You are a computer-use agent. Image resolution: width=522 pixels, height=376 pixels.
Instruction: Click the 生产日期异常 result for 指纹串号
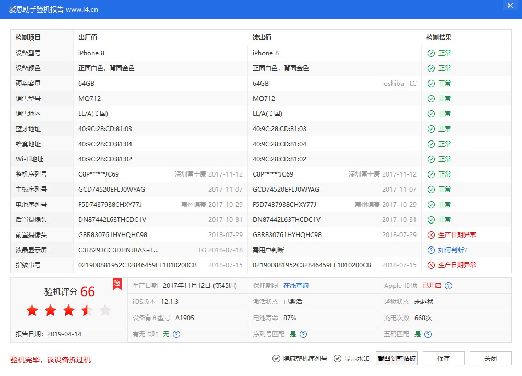[457, 265]
